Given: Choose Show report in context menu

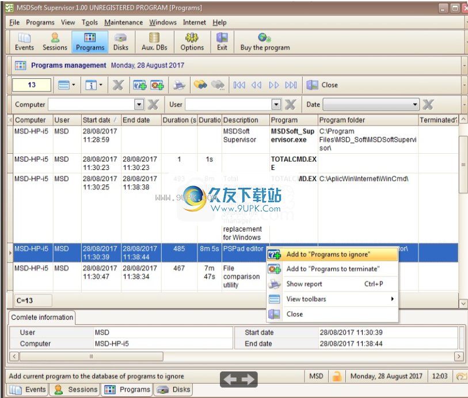Looking at the screenshot, I should [x=332, y=284].
